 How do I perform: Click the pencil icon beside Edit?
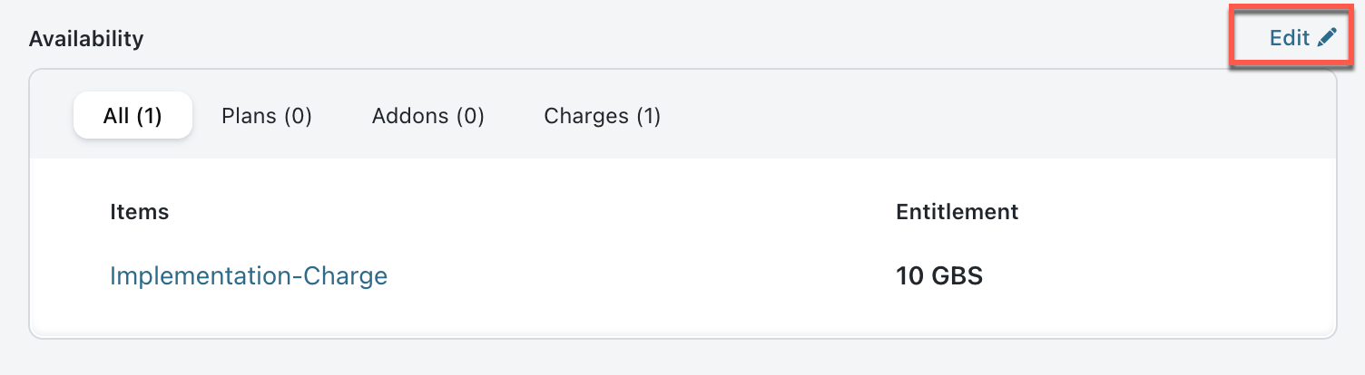point(1328,38)
